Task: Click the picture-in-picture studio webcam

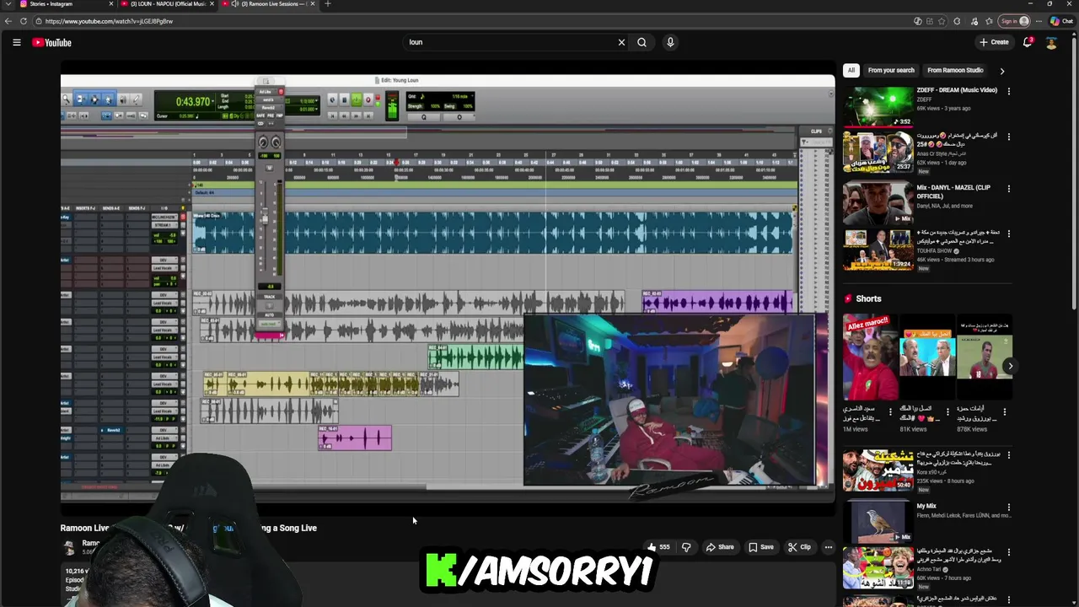Action: tap(669, 400)
